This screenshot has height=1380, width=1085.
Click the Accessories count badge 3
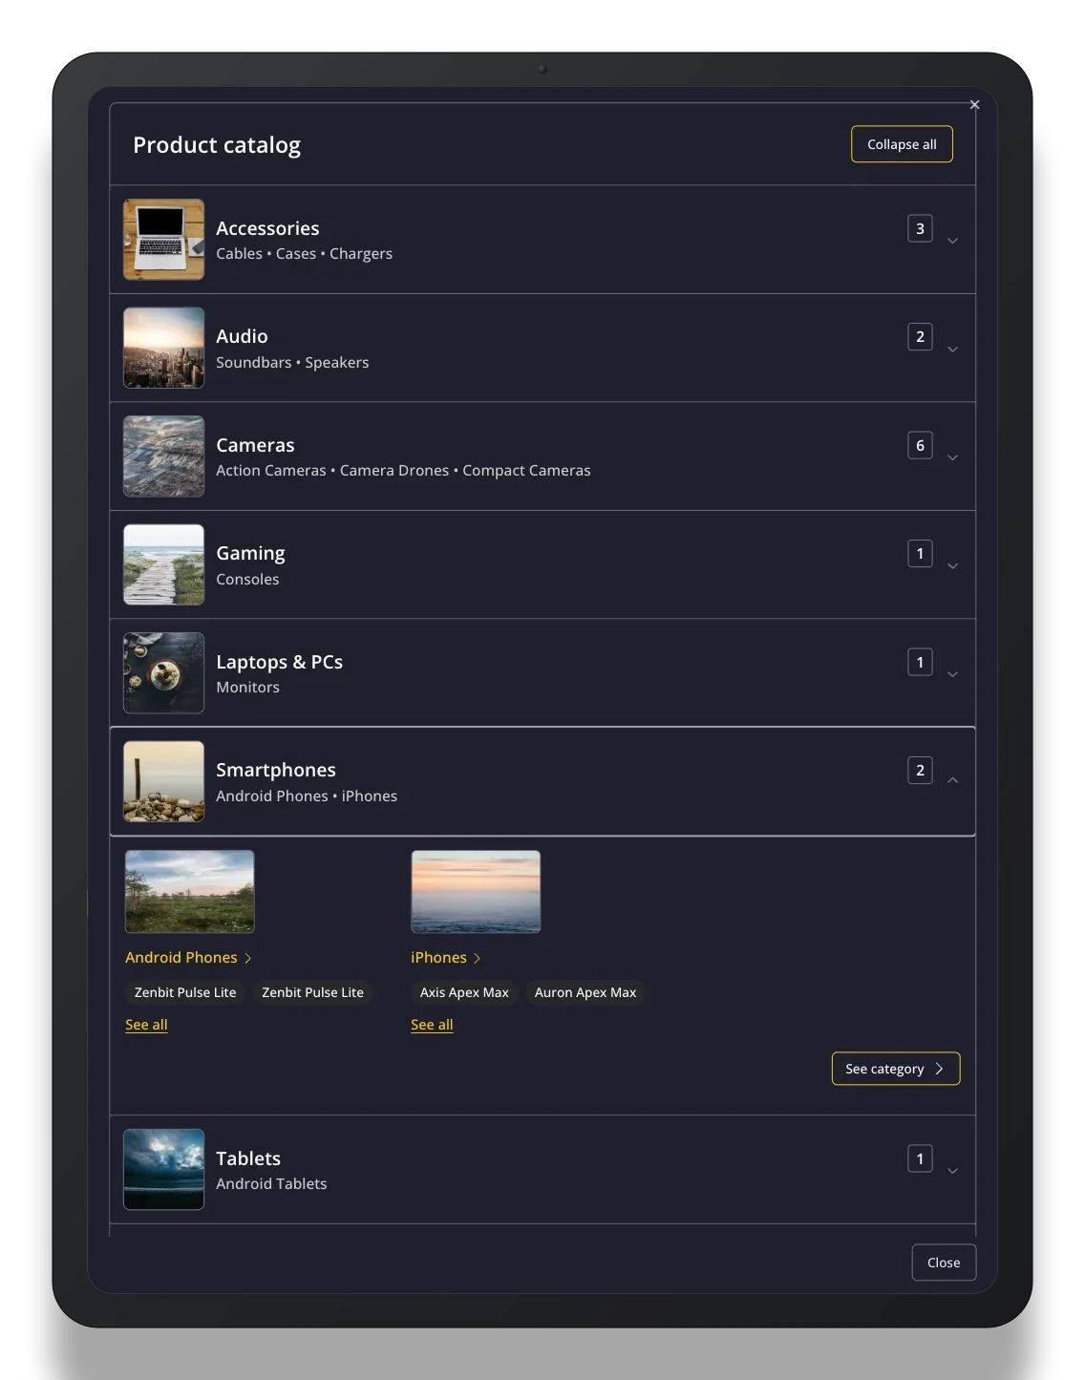pos(920,228)
